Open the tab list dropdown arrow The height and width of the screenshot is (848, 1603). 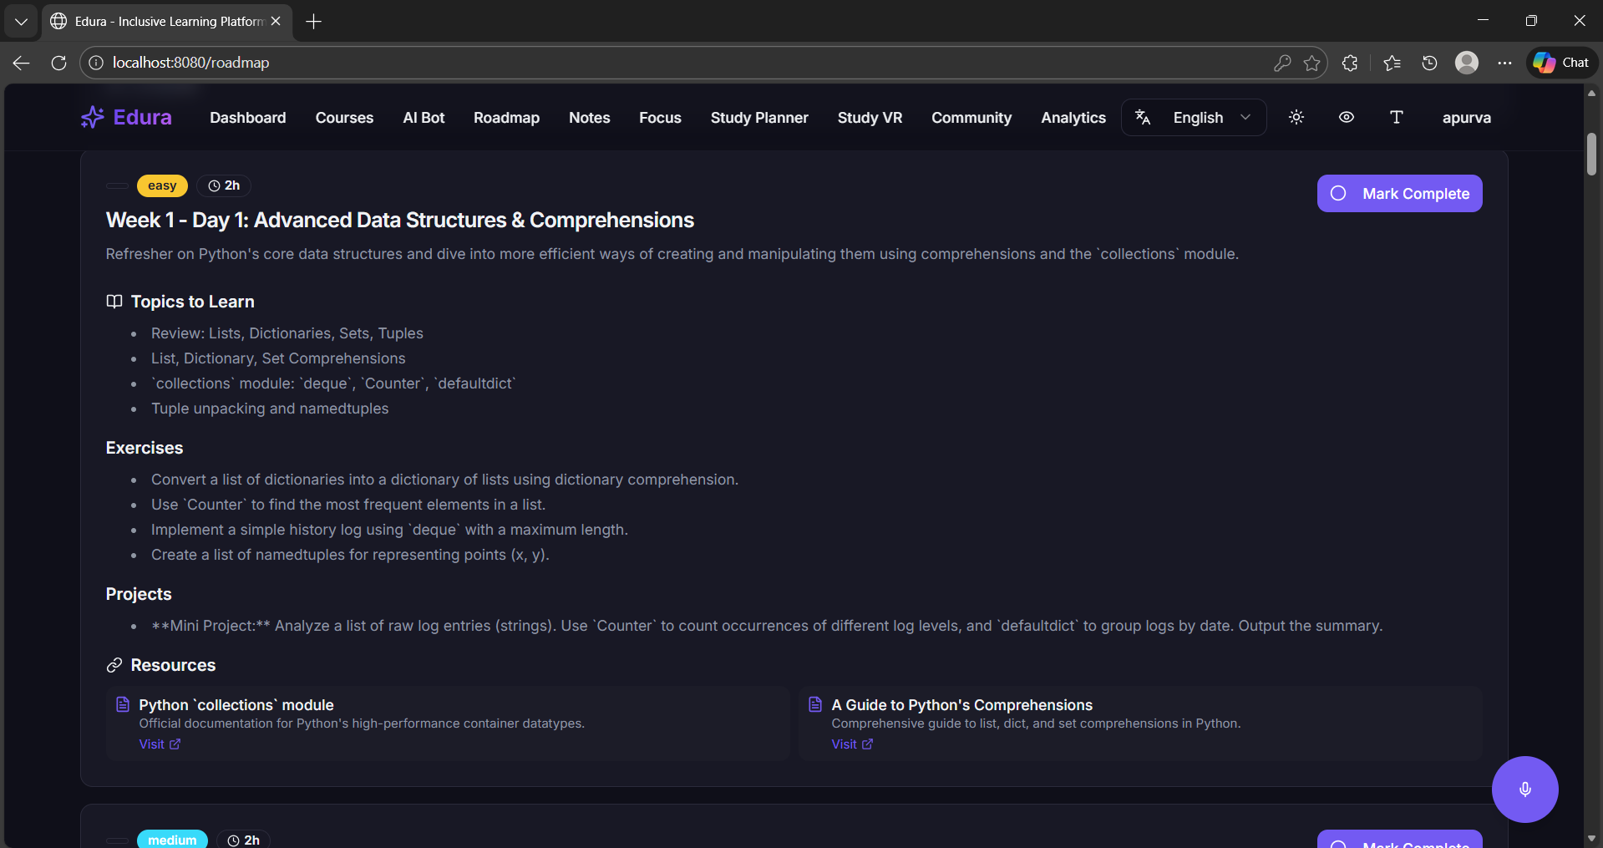pos(21,22)
